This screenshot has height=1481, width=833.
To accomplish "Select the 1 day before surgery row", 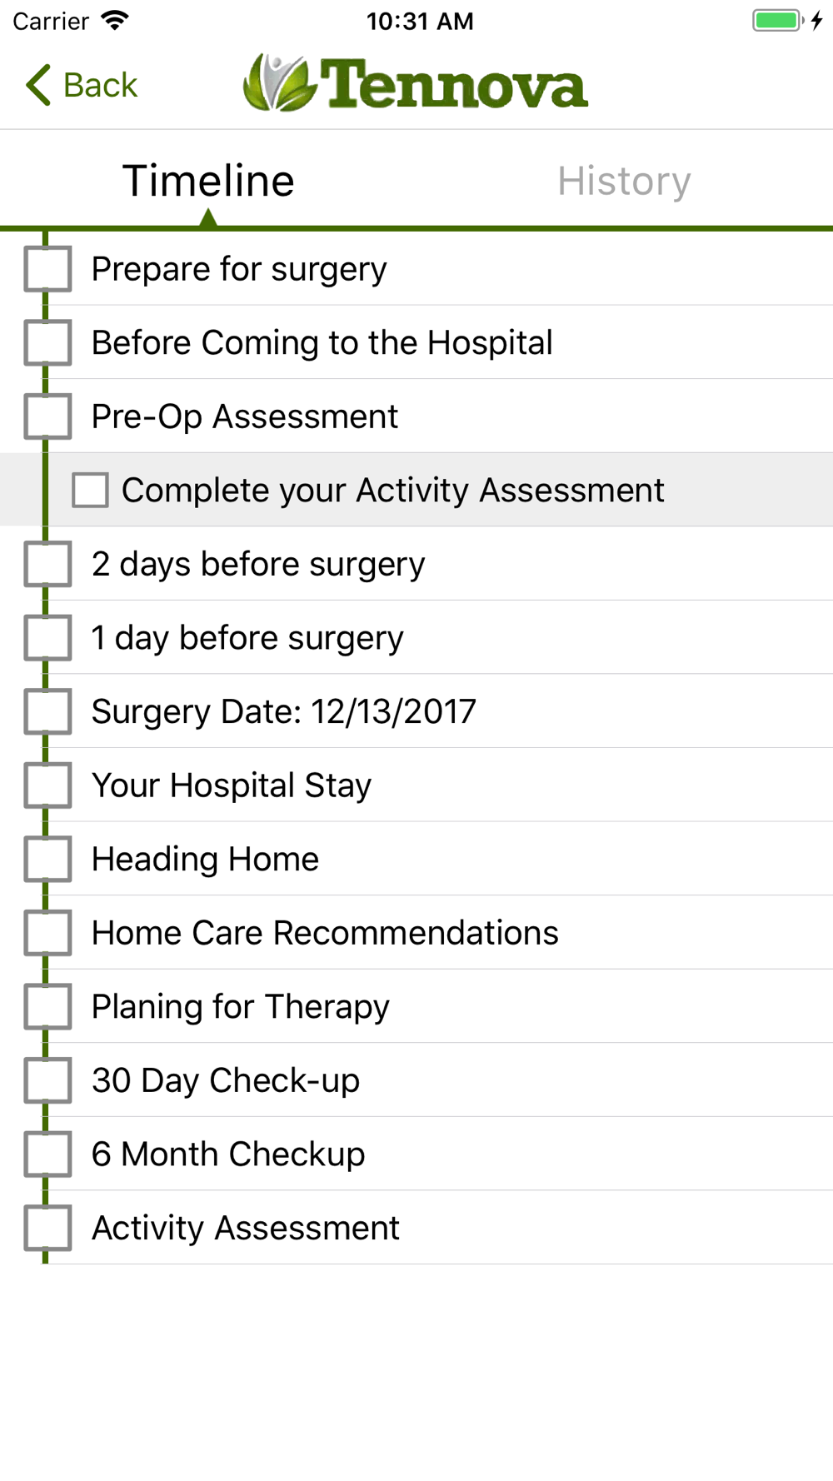I will (x=247, y=638).
